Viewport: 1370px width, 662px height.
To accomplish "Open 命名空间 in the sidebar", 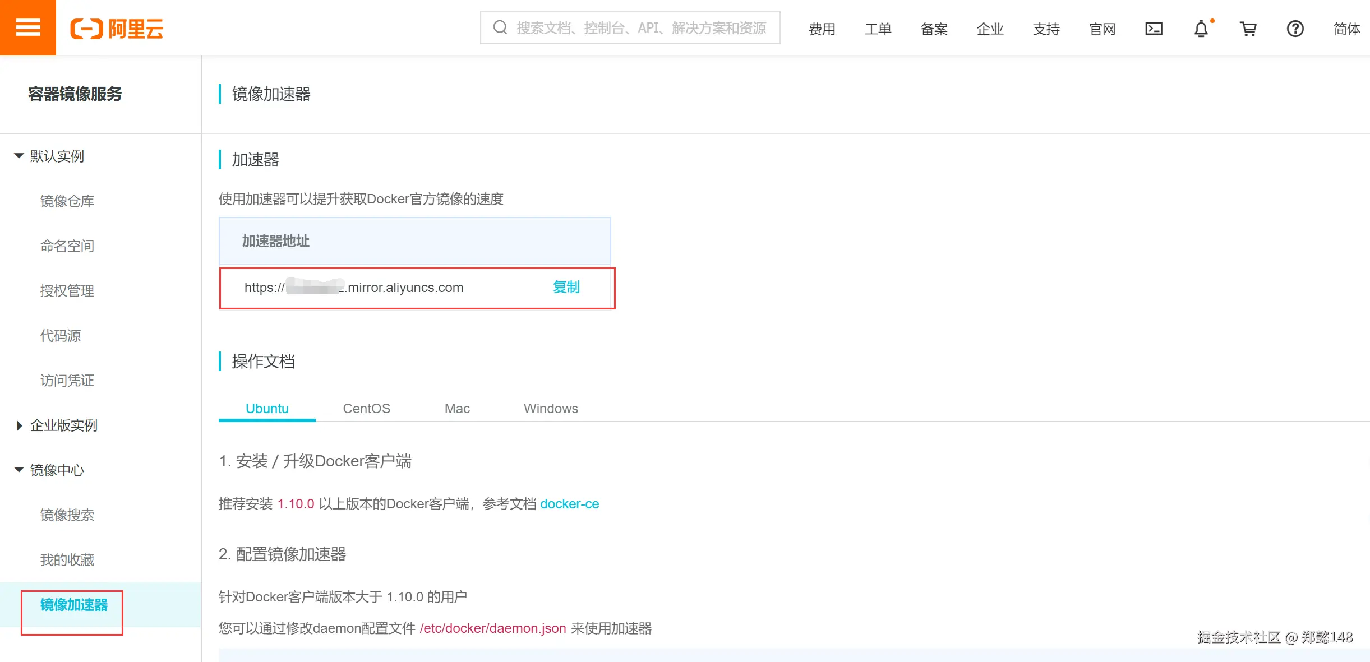I will [67, 246].
